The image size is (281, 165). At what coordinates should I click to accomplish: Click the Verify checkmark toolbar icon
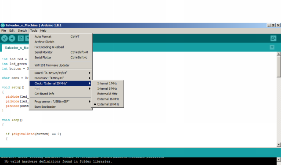[4, 38]
